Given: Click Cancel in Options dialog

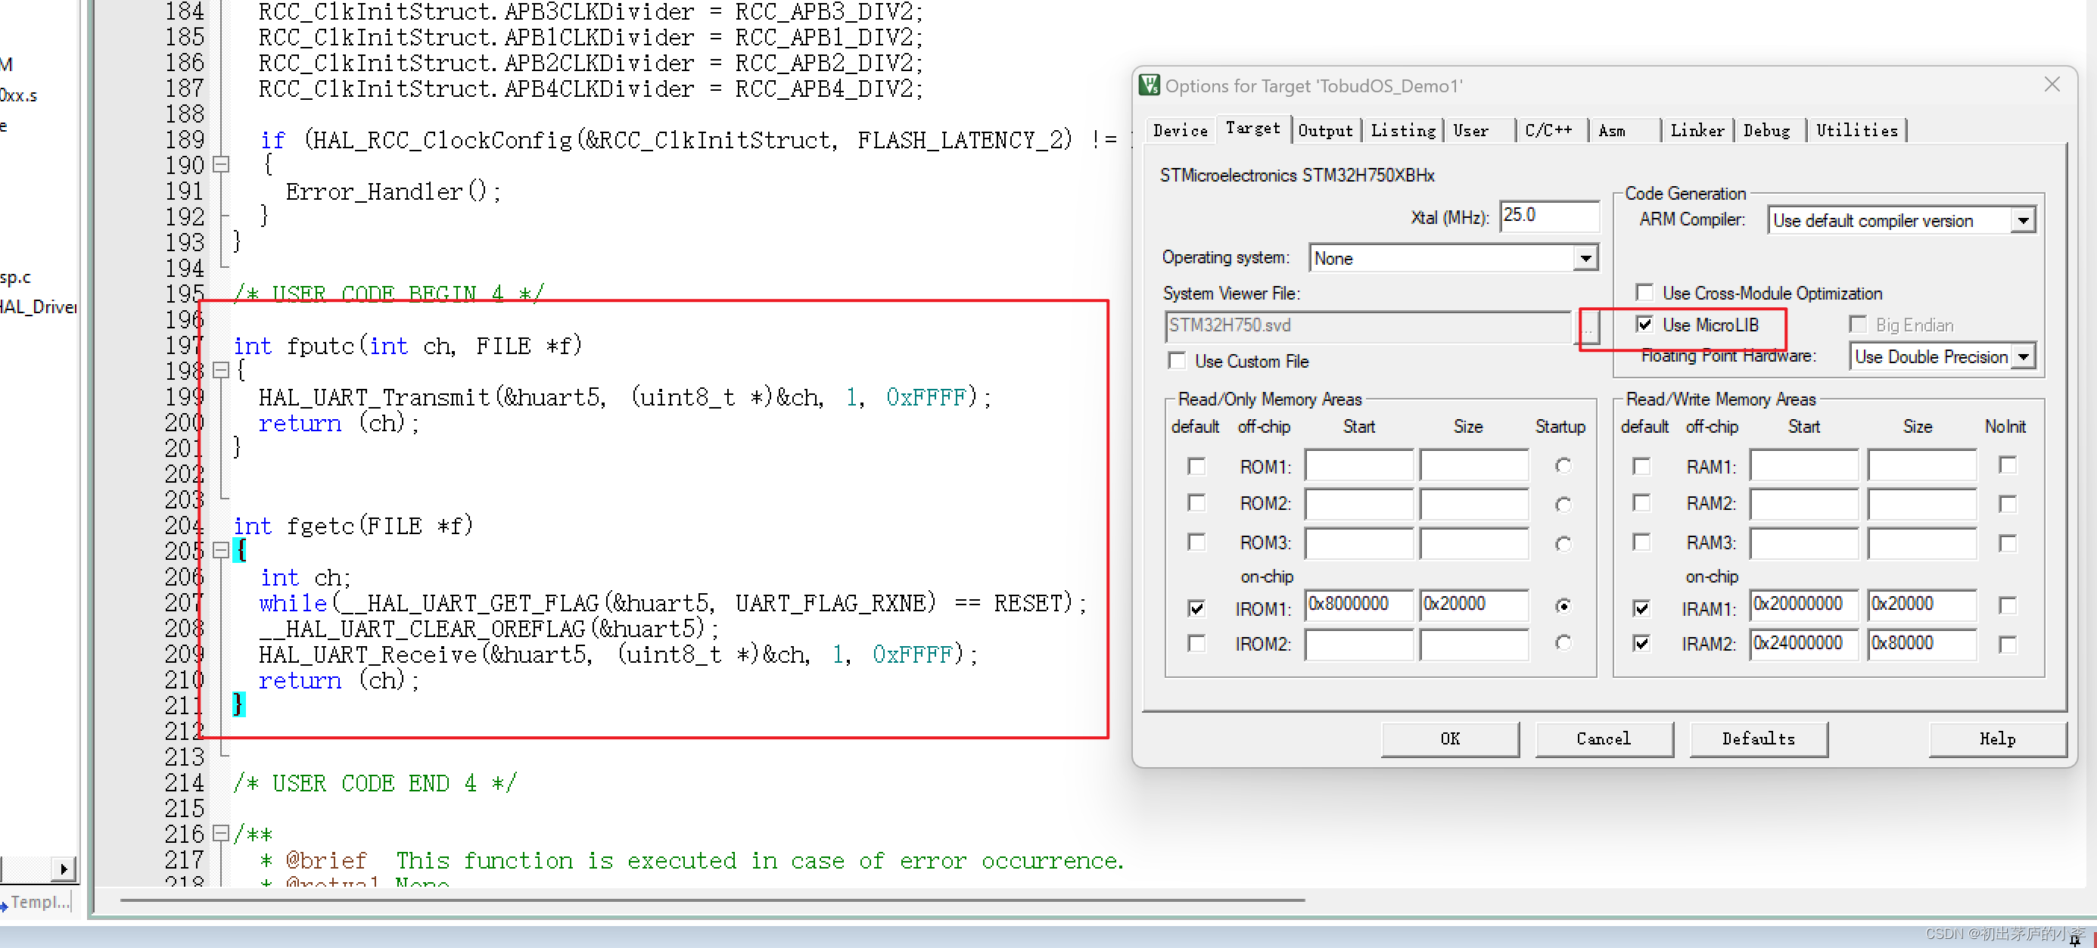Looking at the screenshot, I should [1603, 739].
